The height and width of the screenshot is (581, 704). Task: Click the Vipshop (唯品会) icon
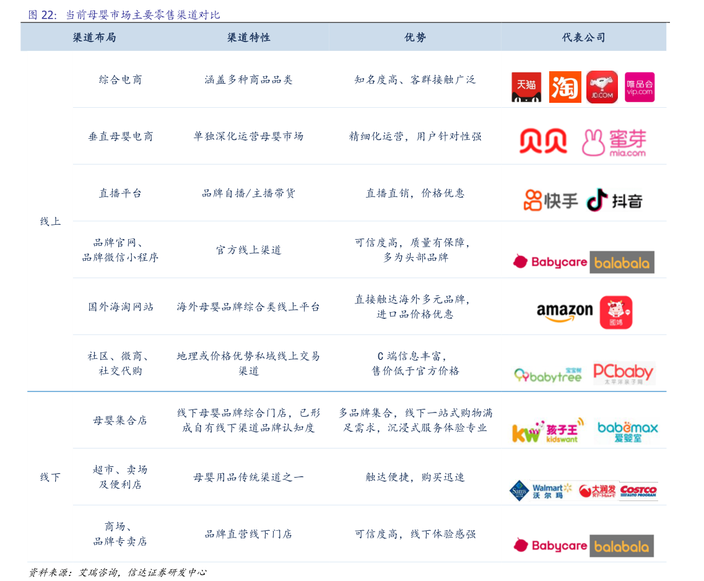click(639, 87)
